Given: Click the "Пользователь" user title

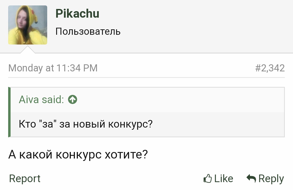Looking at the screenshot, I should [88, 31].
